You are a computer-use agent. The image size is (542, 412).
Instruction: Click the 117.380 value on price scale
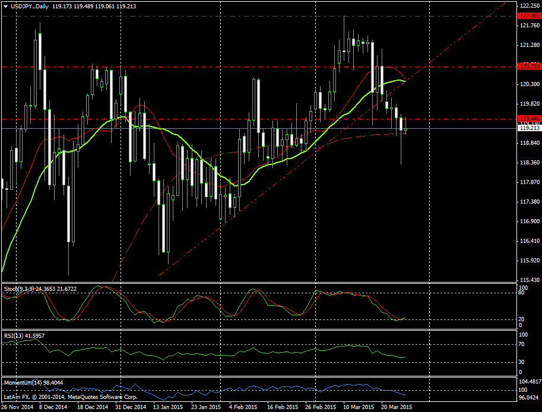(x=528, y=201)
